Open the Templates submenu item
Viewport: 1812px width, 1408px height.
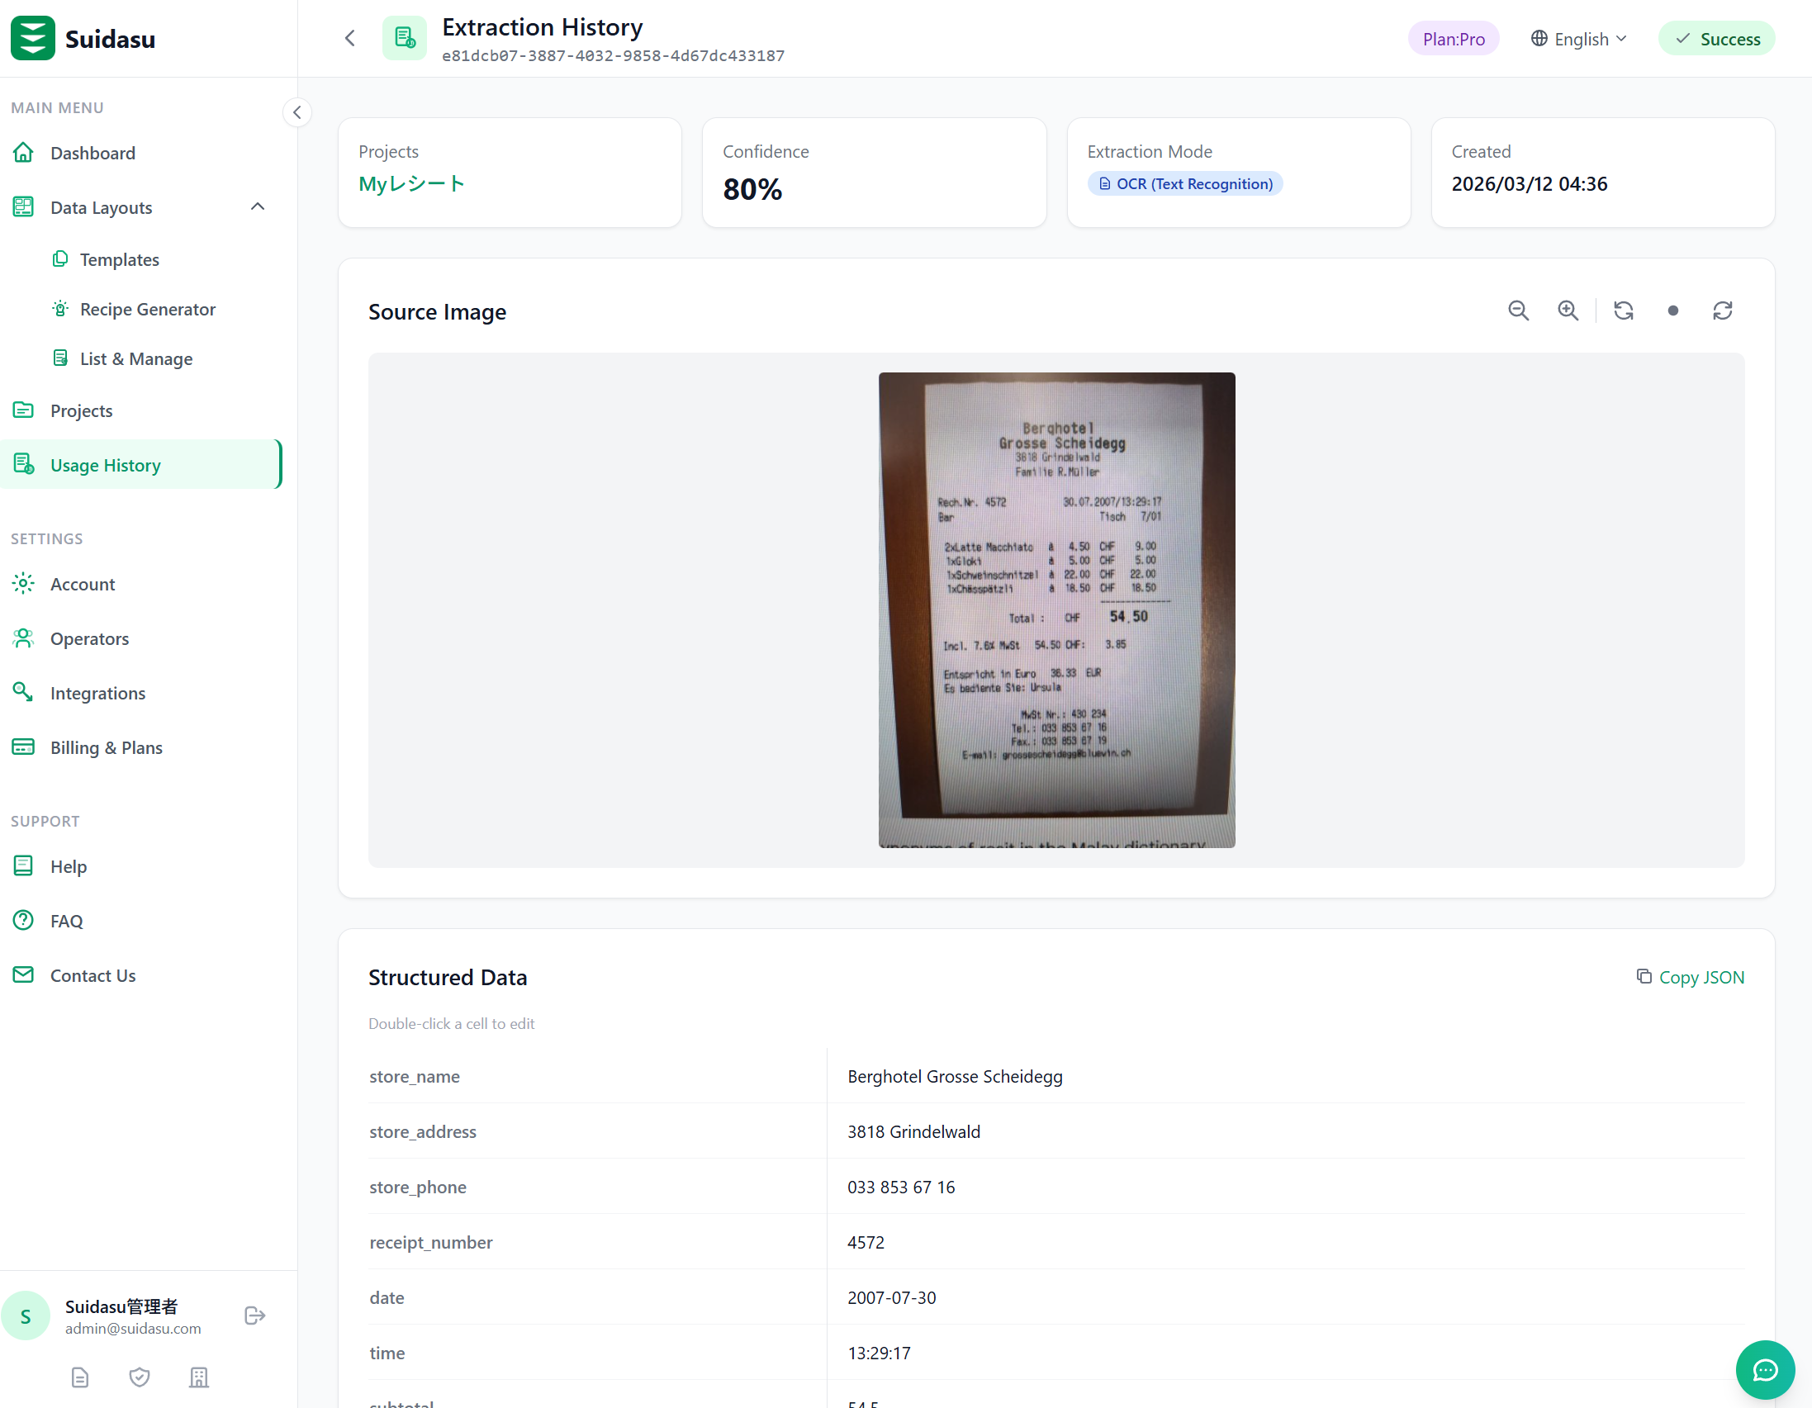120,259
